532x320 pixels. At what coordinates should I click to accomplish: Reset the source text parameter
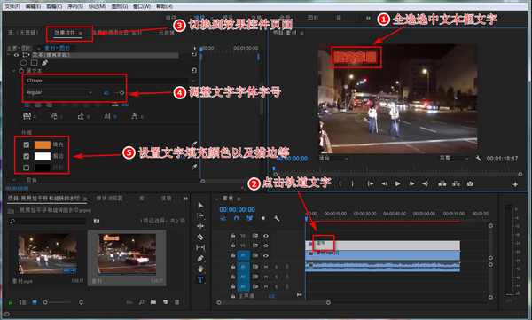pos(194,70)
